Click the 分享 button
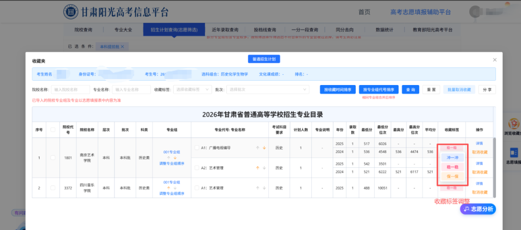The width and height of the screenshot is (521, 230). [487, 89]
